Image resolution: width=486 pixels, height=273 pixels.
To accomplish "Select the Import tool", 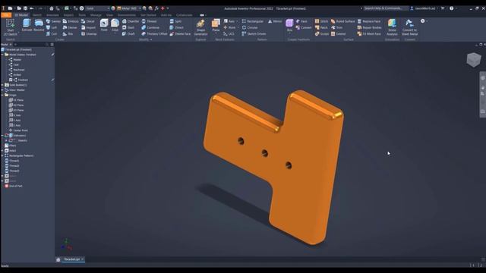I will coord(88,27).
